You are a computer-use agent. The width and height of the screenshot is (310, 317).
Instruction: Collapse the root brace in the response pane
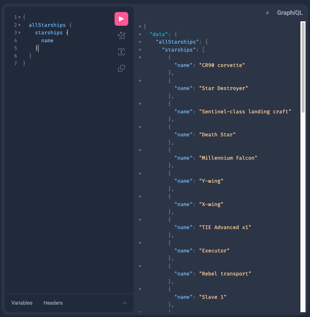pos(140,26)
